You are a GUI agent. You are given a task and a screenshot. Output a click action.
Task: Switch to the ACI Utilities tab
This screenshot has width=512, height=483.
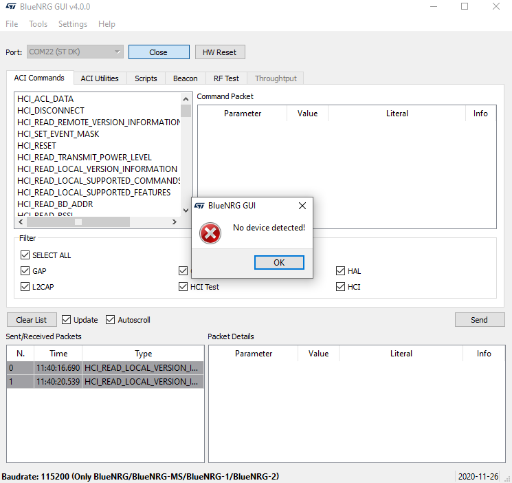tap(100, 78)
